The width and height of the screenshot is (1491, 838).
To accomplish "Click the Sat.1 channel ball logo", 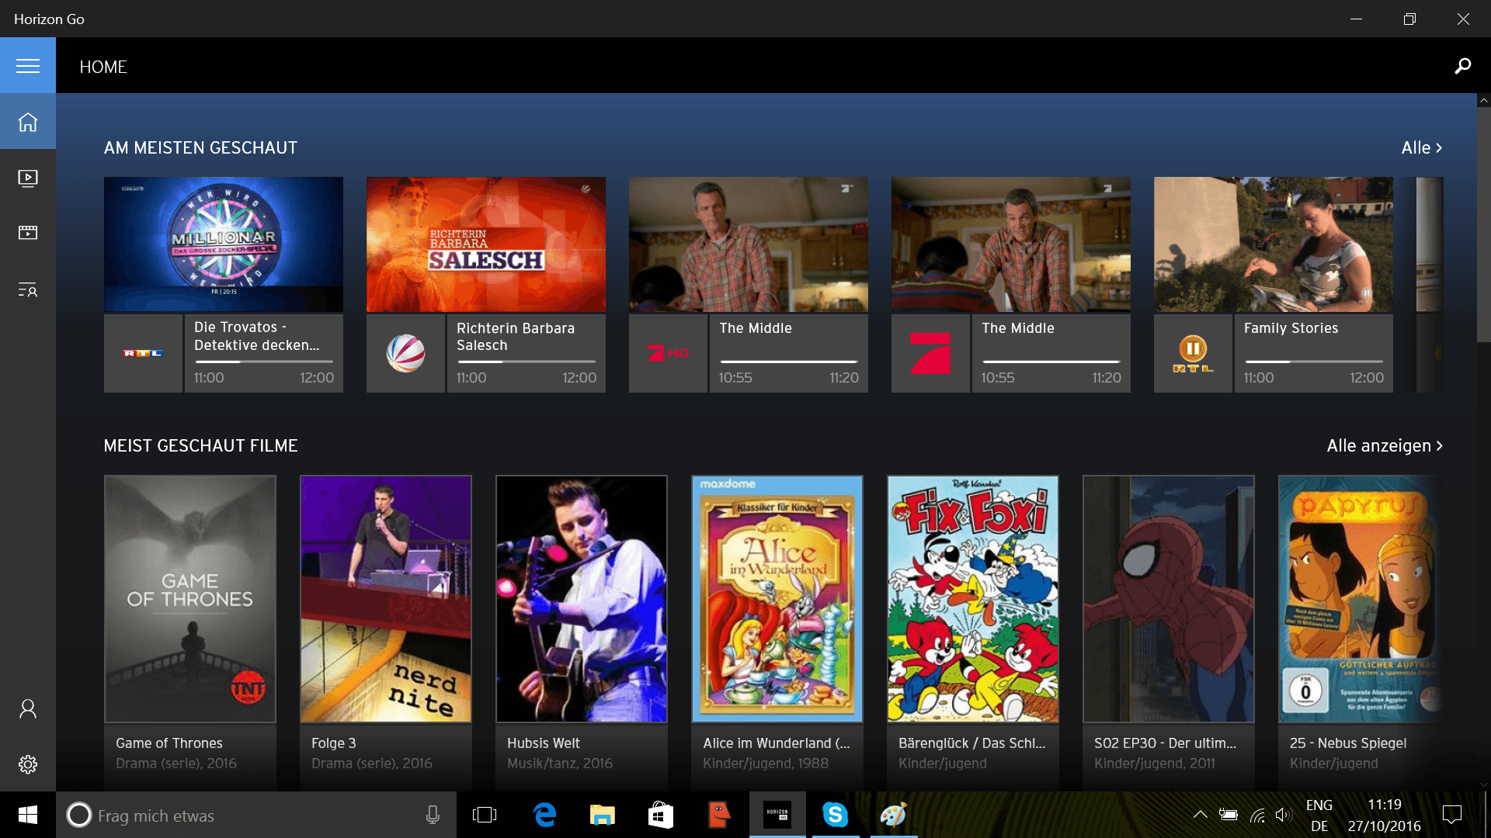I will click(405, 353).
